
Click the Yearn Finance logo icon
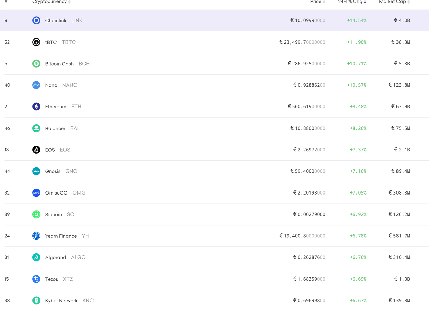(x=36, y=236)
